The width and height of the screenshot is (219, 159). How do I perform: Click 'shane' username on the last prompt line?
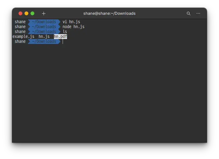pos(20,41)
